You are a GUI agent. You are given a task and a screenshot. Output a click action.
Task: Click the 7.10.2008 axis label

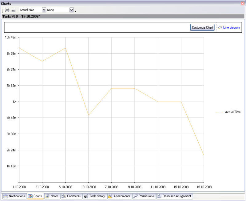tap(112, 187)
